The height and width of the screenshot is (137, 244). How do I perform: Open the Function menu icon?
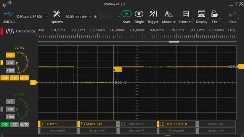pyautogui.click(x=186, y=14)
